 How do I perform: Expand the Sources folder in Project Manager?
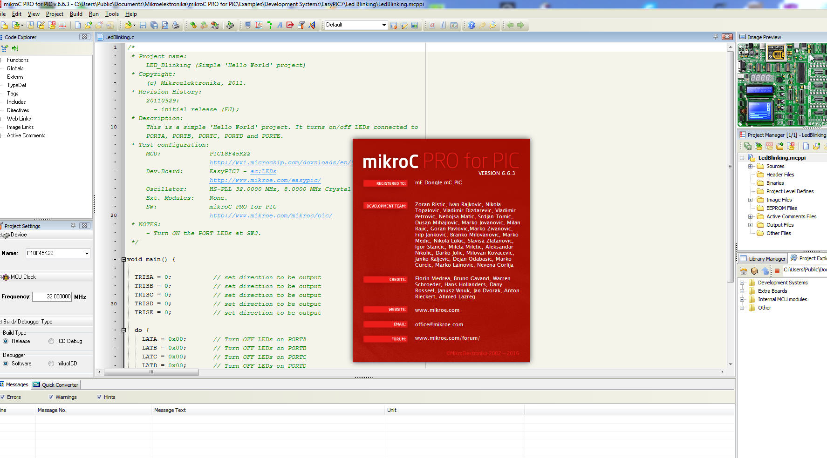pos(750,166)
